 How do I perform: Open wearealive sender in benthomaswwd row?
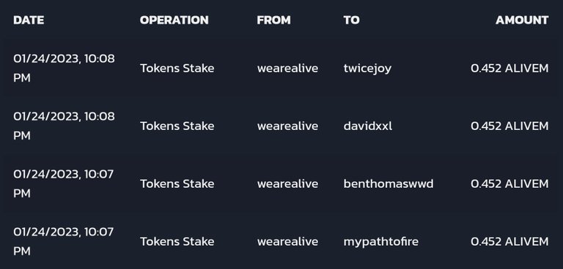[287, 183]
